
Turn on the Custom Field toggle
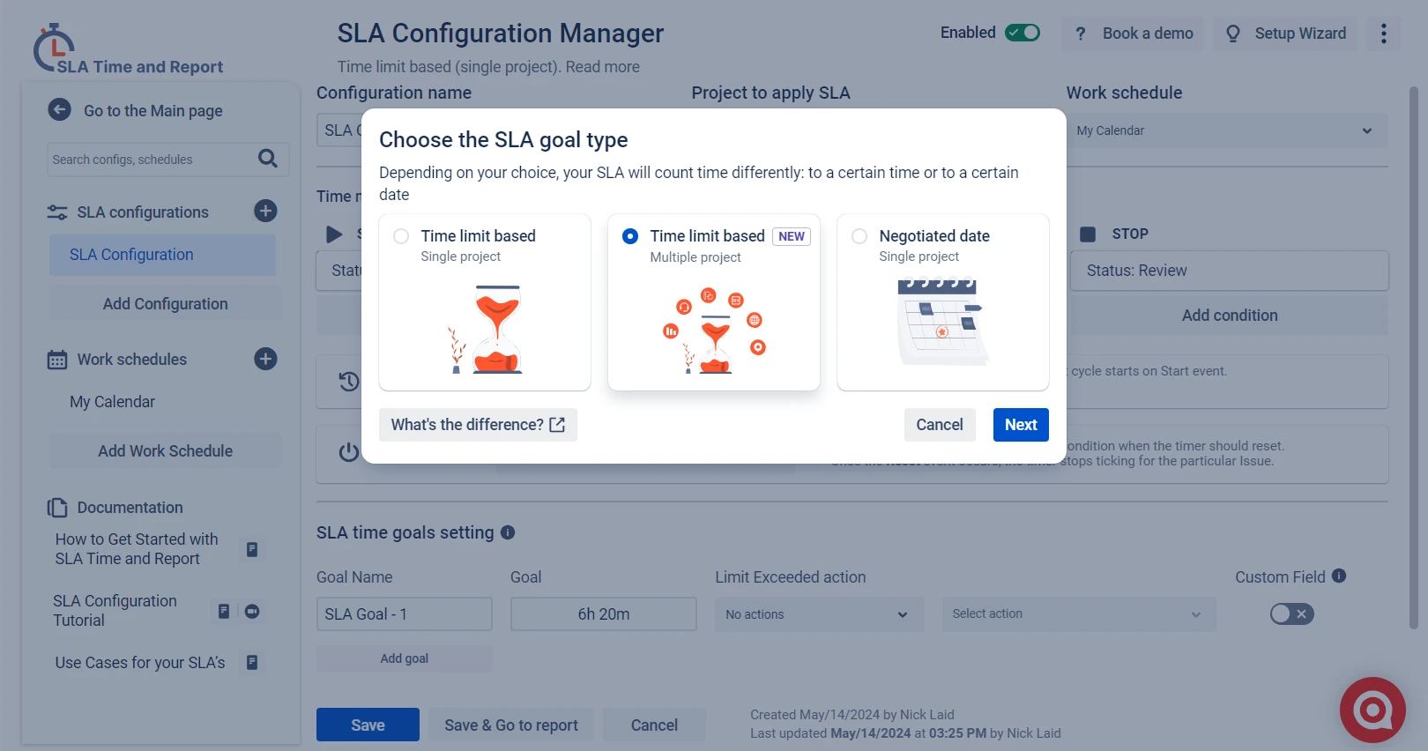pos(1291,613)
